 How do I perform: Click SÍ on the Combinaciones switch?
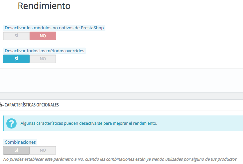[x=16, y=150]
